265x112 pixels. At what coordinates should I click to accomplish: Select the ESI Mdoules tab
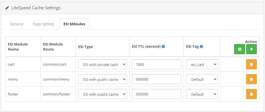[x=74, y=24]
